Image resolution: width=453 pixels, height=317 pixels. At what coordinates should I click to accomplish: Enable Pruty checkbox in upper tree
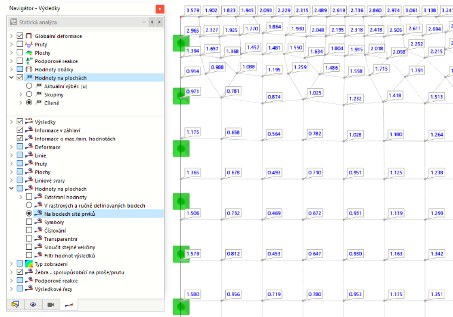pos(20,44)
